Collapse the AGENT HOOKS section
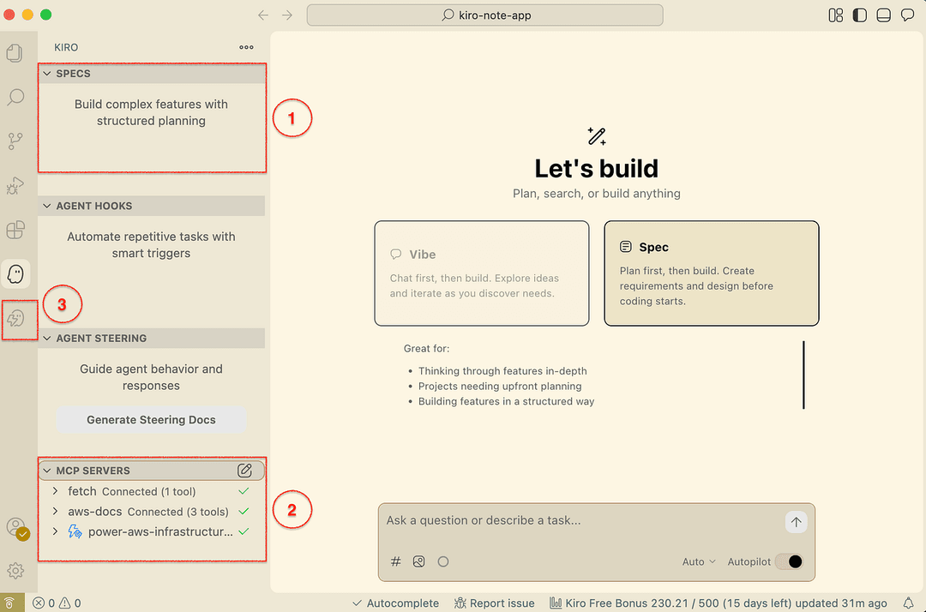Image resolution: width=926 pixels, height=612 pixels. tap(46, 206)
